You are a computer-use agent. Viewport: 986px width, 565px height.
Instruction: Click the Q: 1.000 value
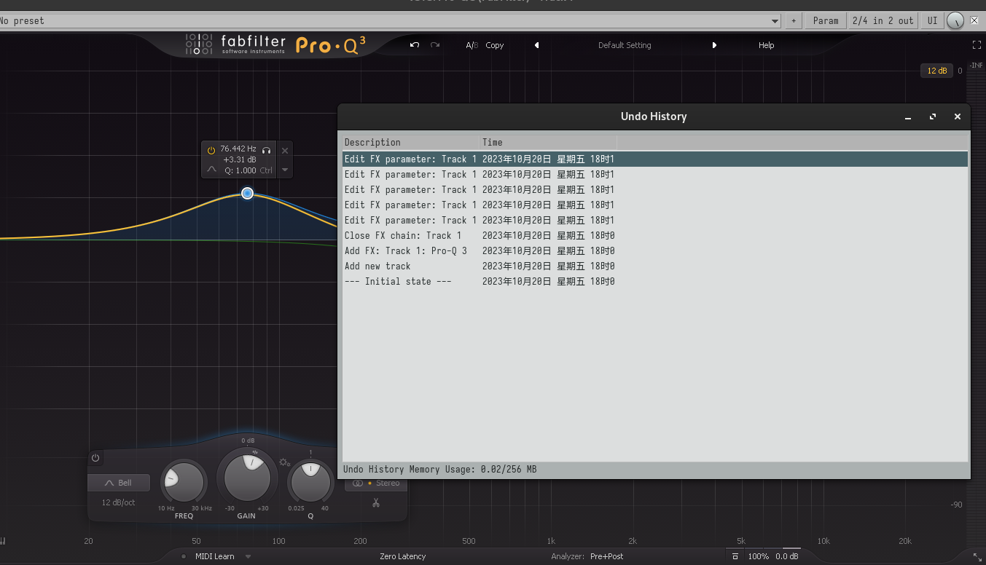240,170
